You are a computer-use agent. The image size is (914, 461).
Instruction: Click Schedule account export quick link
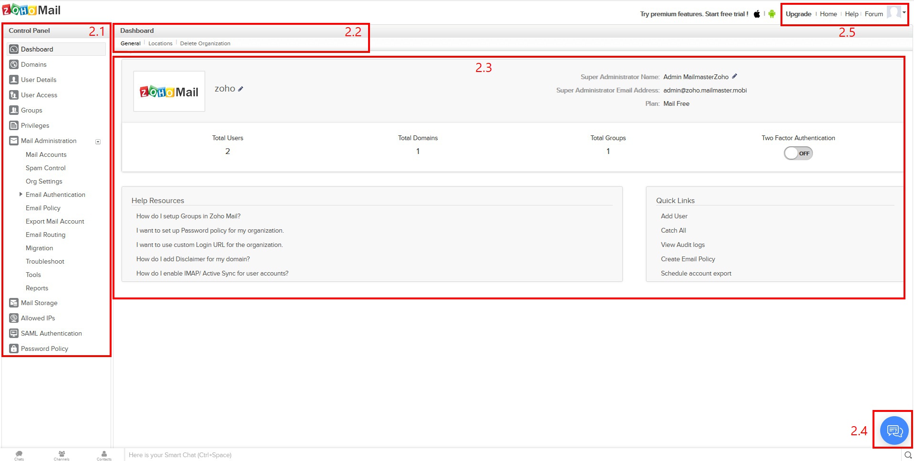pos(696,273)
